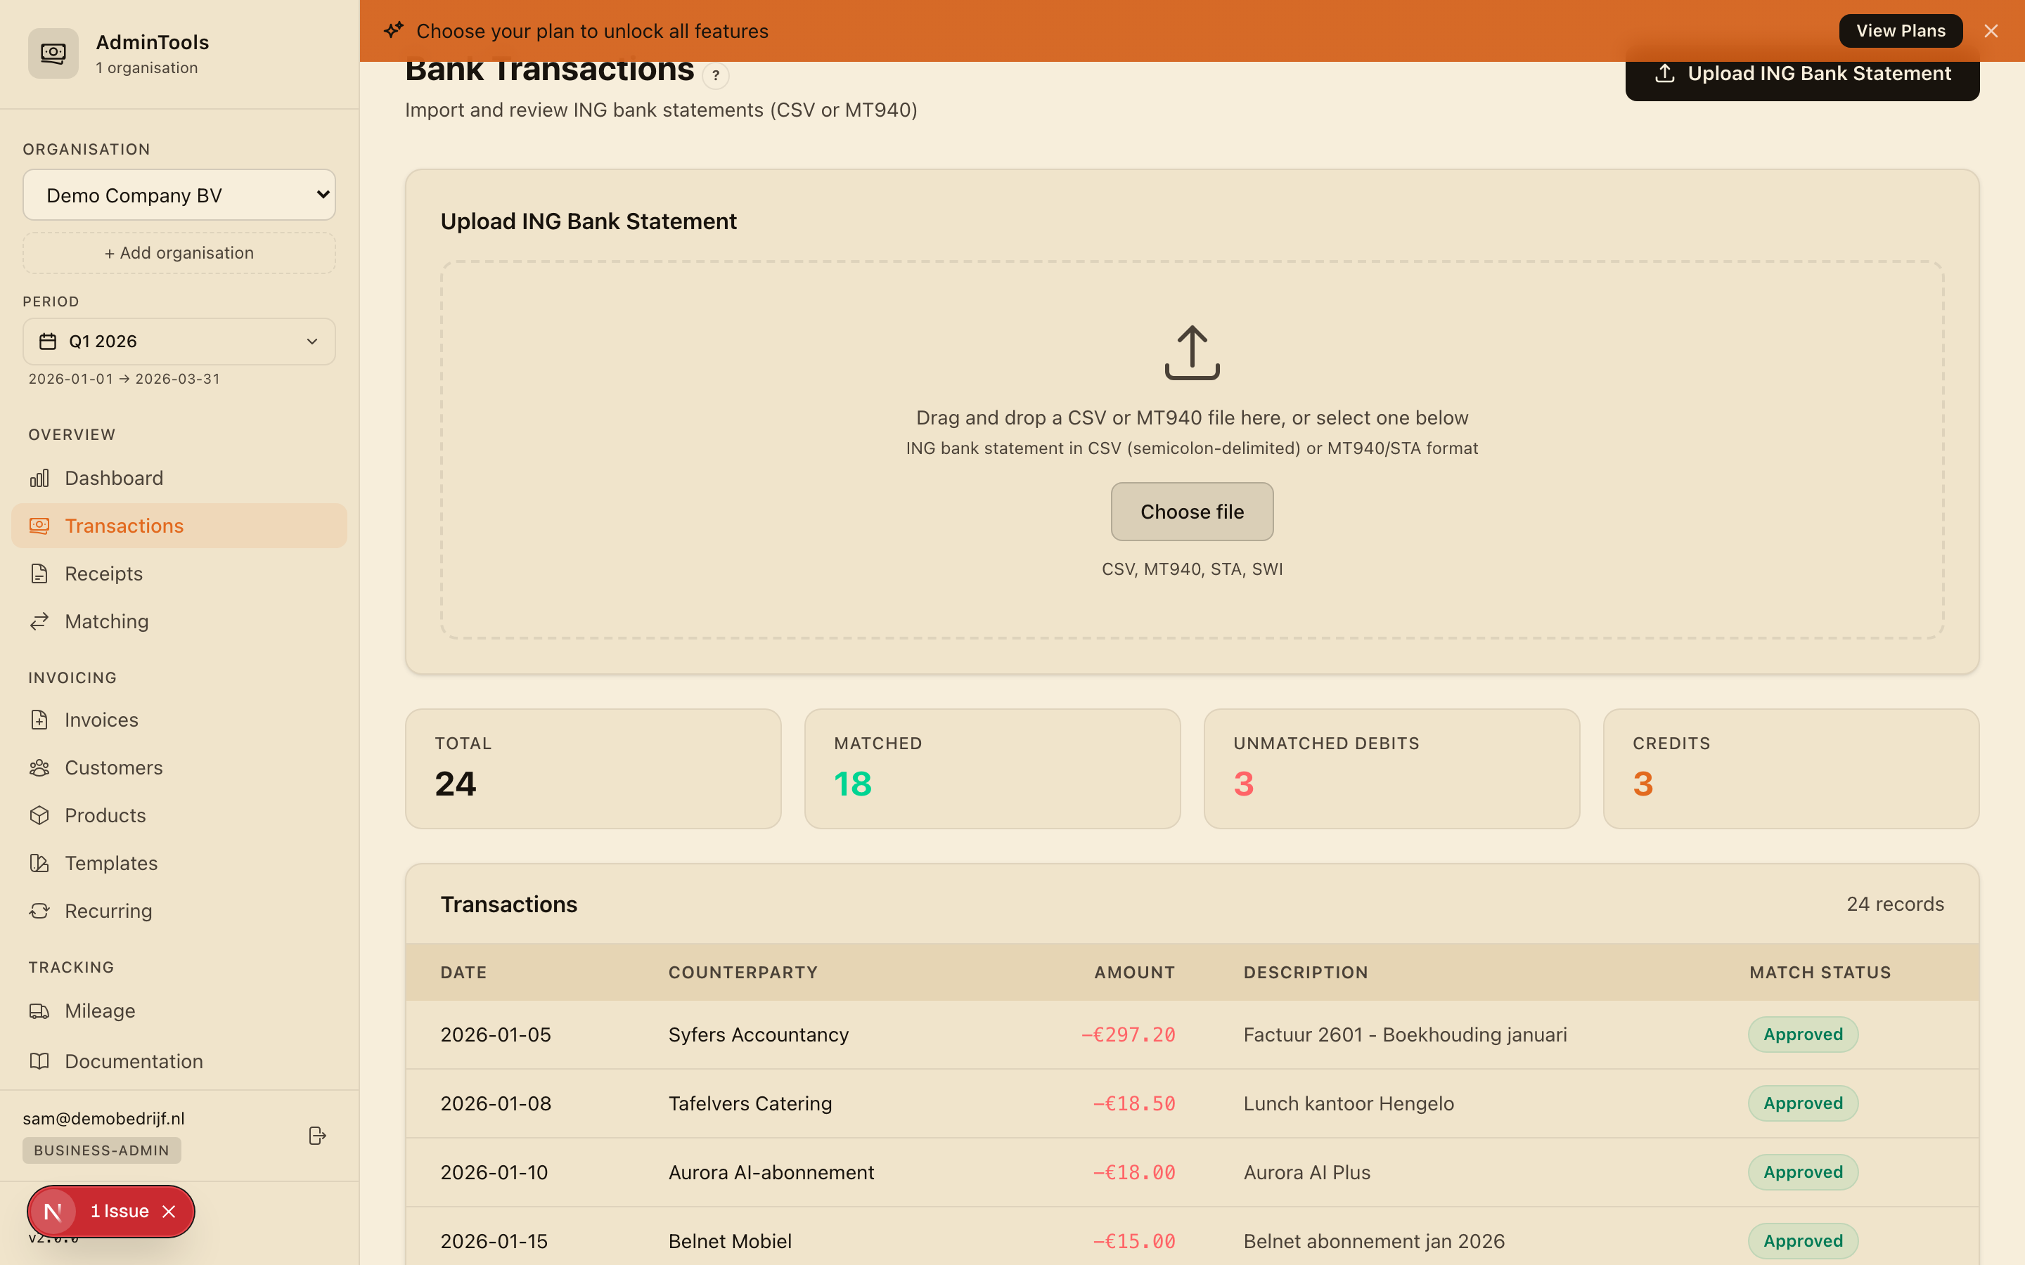Click the Products box icon
The height and width of the screenshot is (1265, 2025).
[39, 815]
